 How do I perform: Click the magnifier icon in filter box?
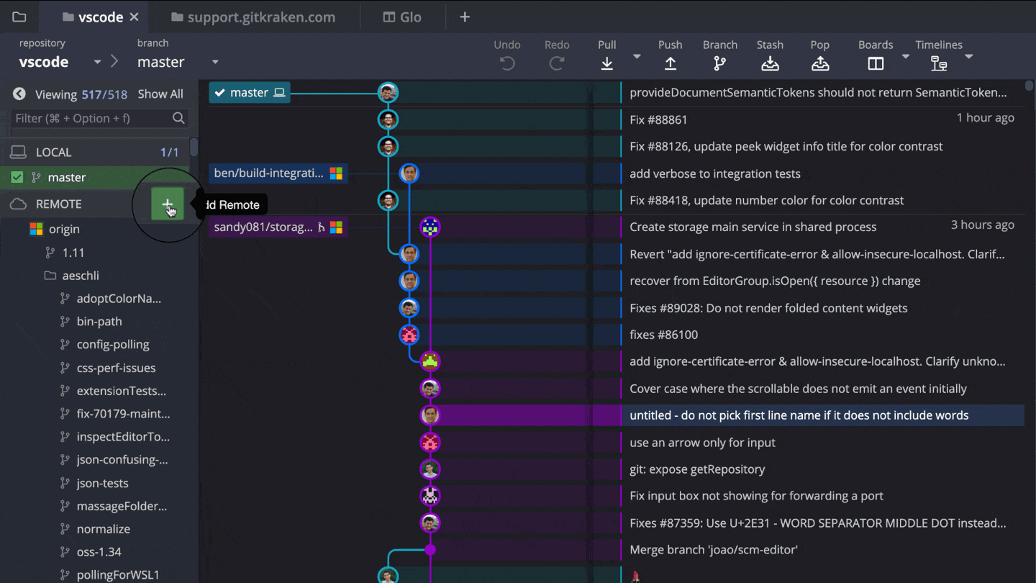(178, 118)
